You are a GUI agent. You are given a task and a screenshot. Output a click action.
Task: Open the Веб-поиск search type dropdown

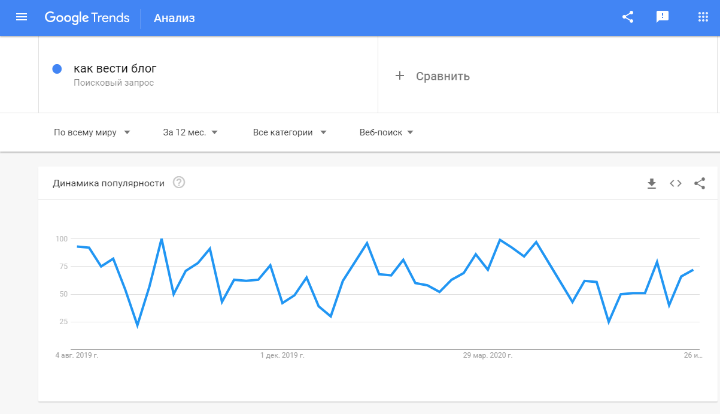(387, 132)
